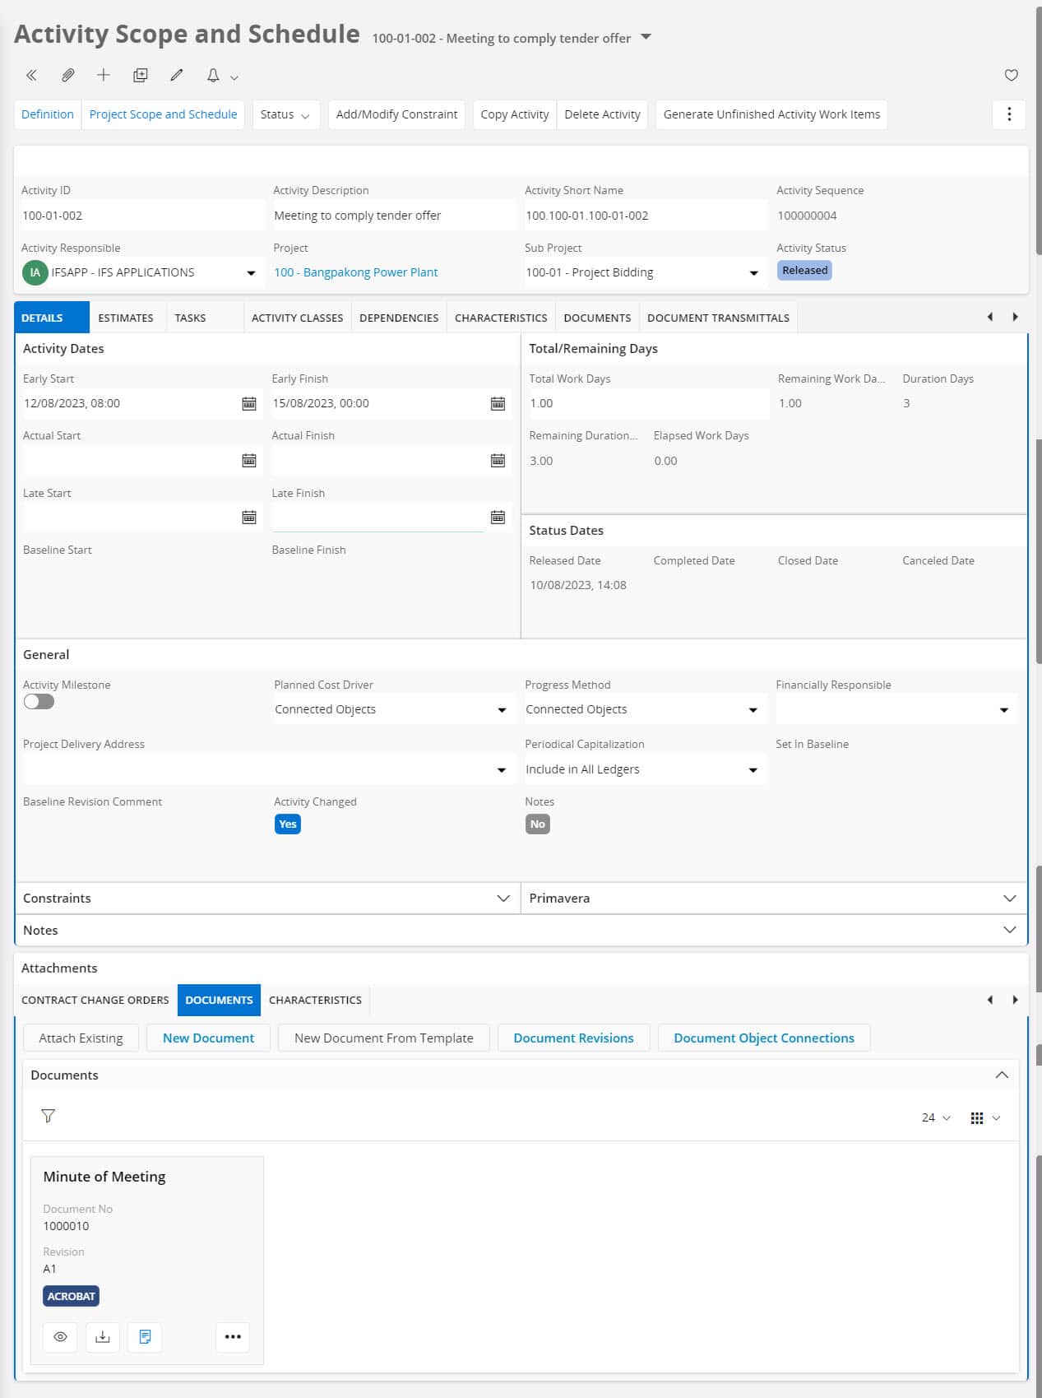1042x1398 pixels.
Task: Open the DEPENDENCIES tab
Action: click(399, 318)
